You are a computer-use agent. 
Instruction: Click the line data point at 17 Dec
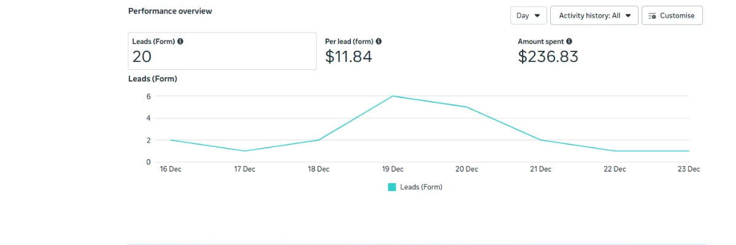click(245, 151)
